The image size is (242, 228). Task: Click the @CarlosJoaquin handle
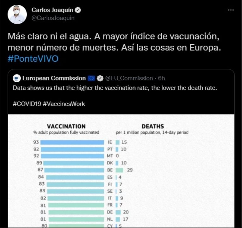click(x=53, y=18)
